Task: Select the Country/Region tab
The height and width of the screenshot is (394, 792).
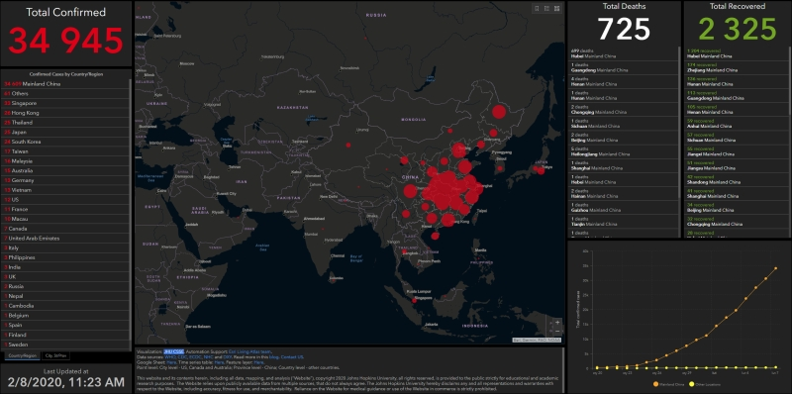Action: tap(22, 356)
